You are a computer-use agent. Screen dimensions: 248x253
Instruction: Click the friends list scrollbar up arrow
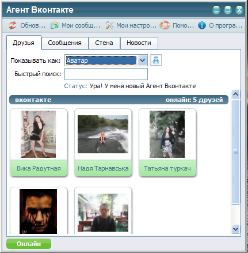(235, 94)
